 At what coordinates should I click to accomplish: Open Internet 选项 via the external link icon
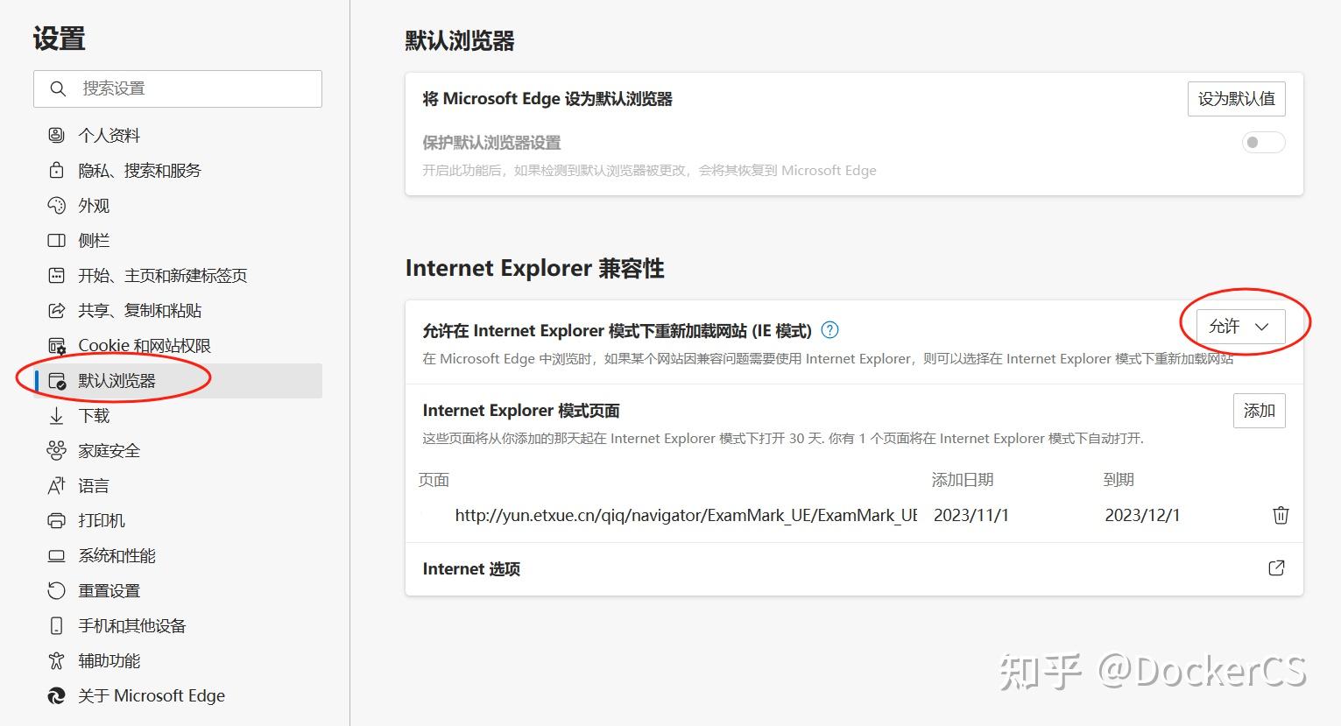coord(1276,567)
